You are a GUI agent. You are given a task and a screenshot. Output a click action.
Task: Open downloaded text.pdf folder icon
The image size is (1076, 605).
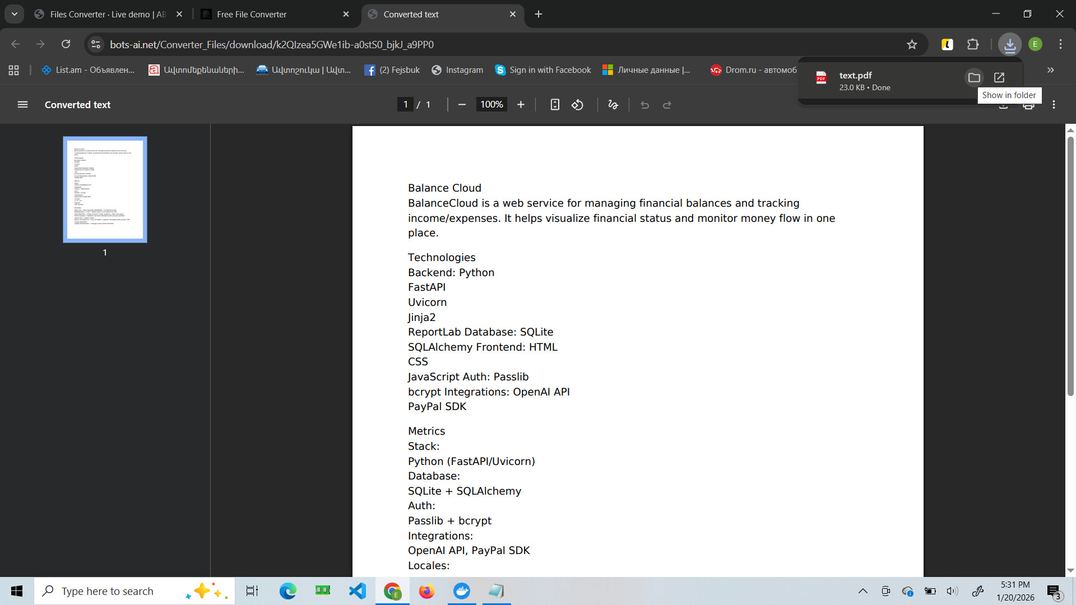974,77
